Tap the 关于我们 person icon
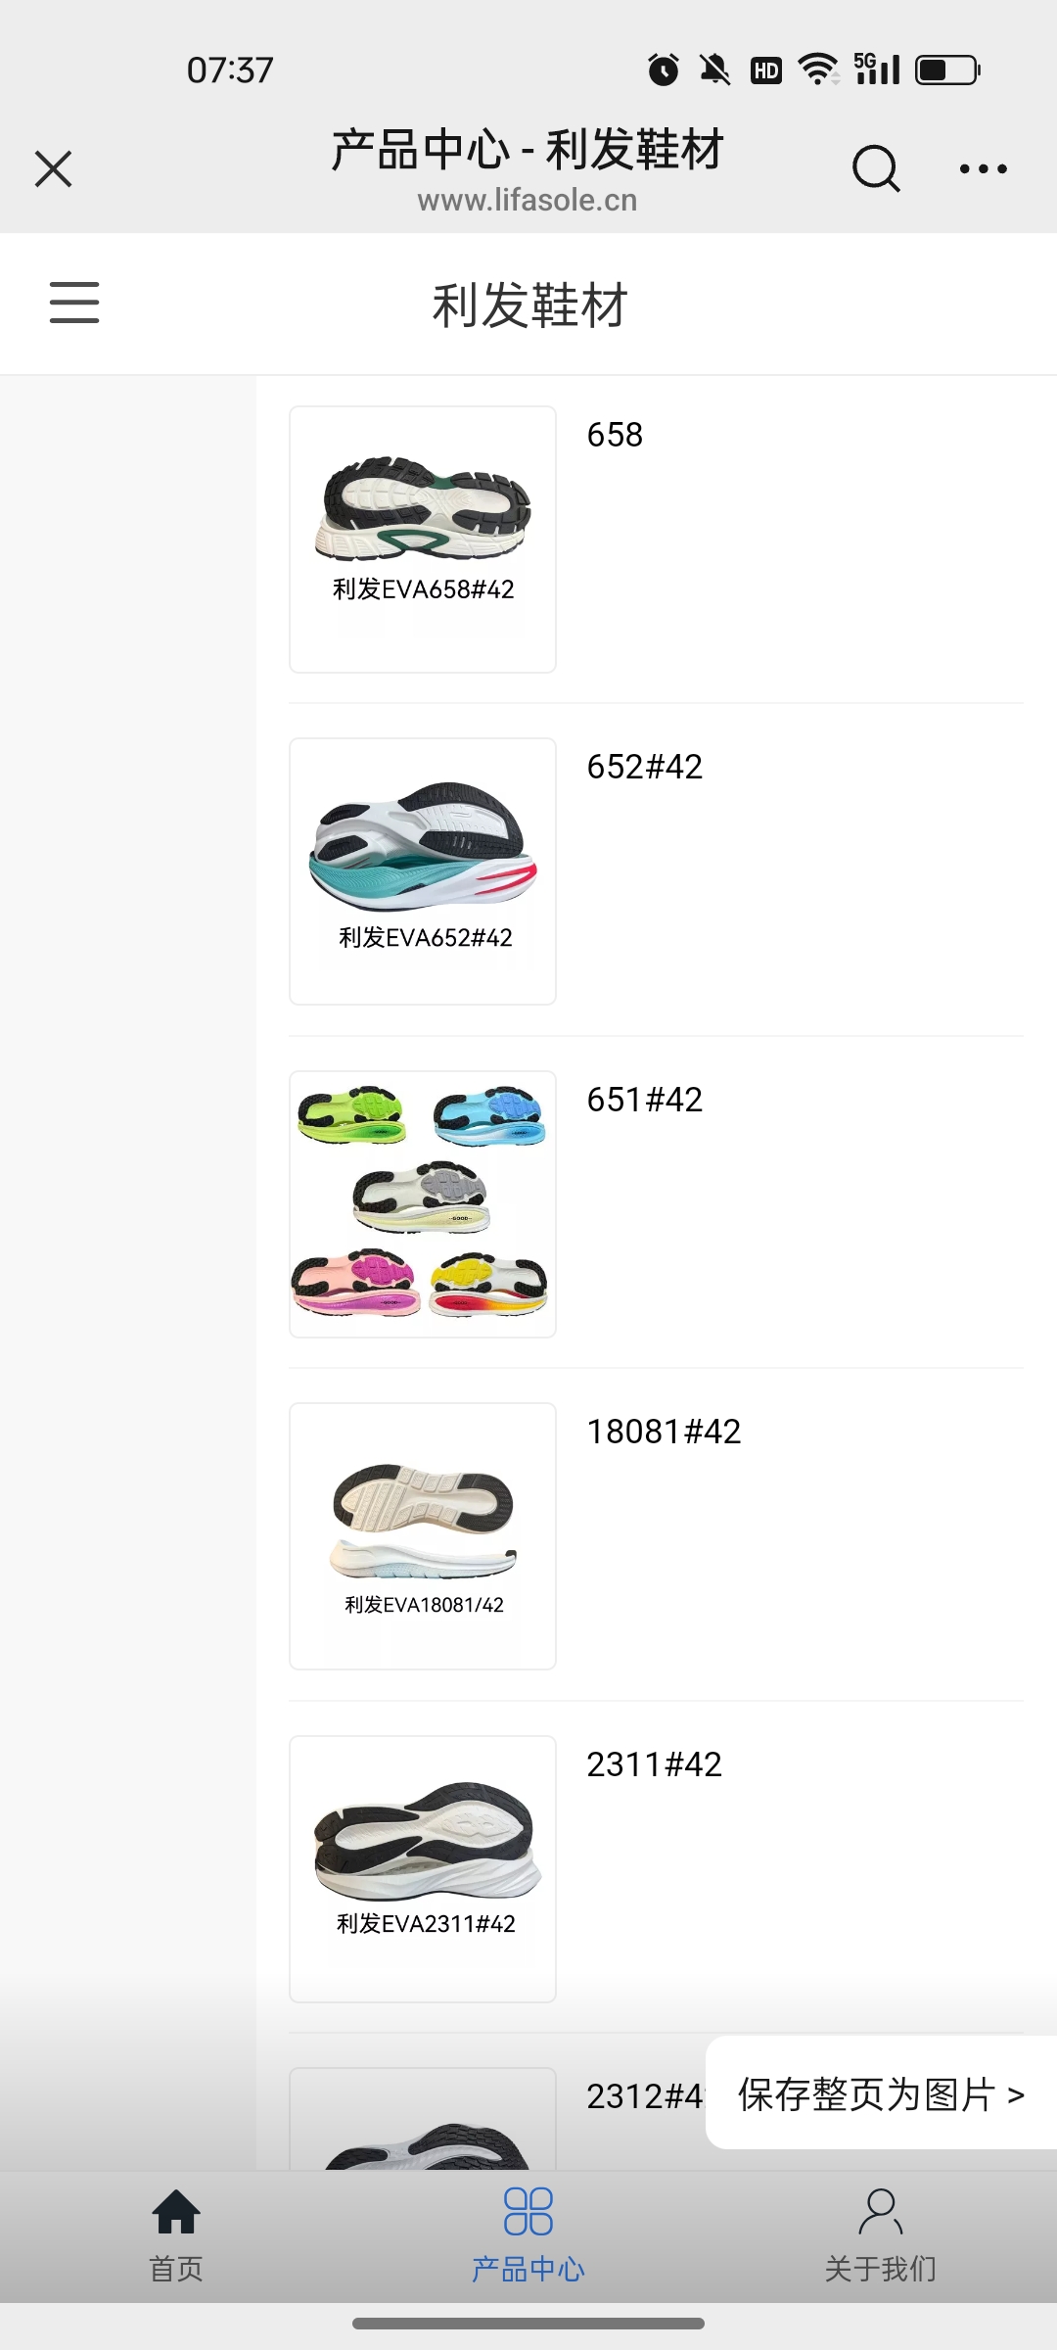Image resolution: width=1057 pixels, height=2350 pixels. (881, 2211)
